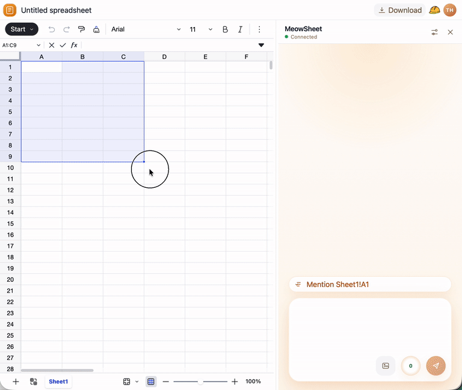Screen dimensions: 462x390
Task: Click the clear formatting brush icon
Action: (x=96, y=29)
